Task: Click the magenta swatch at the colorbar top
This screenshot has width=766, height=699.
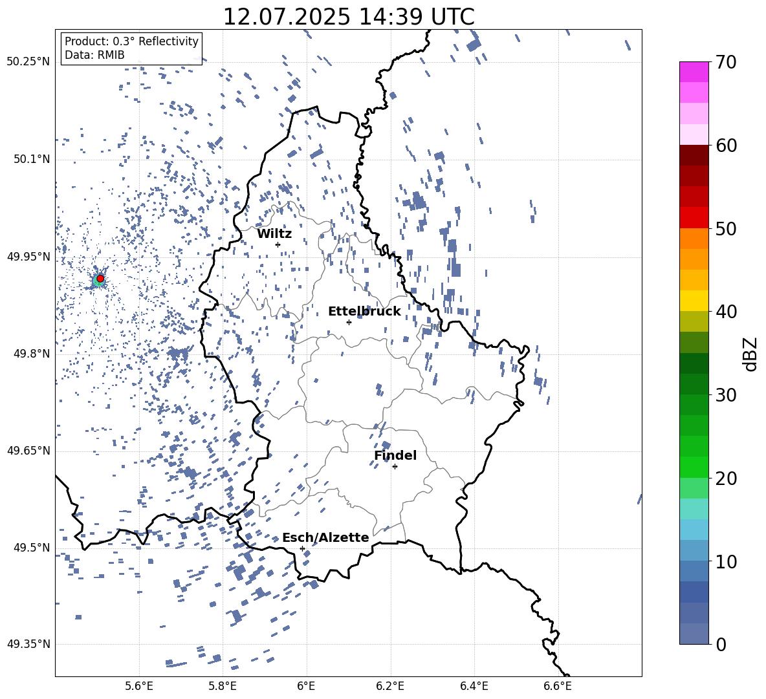Action: pos(694,72)
